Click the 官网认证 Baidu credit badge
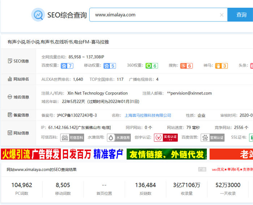The height and width of the screenshot is (205, 253). pyautogui.click(x=213, y=138)
